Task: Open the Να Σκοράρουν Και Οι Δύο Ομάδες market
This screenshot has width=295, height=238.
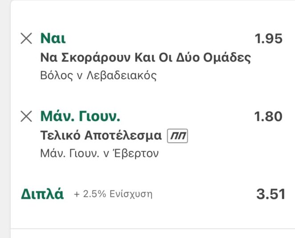Action: (x=145, y=57)
